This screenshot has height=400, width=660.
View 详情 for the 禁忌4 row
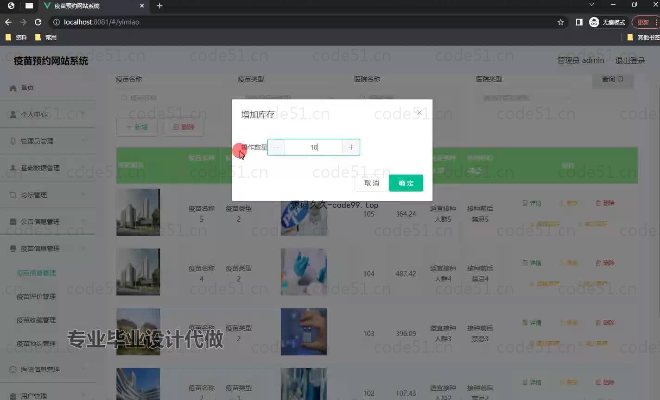(x=532, y=262)
